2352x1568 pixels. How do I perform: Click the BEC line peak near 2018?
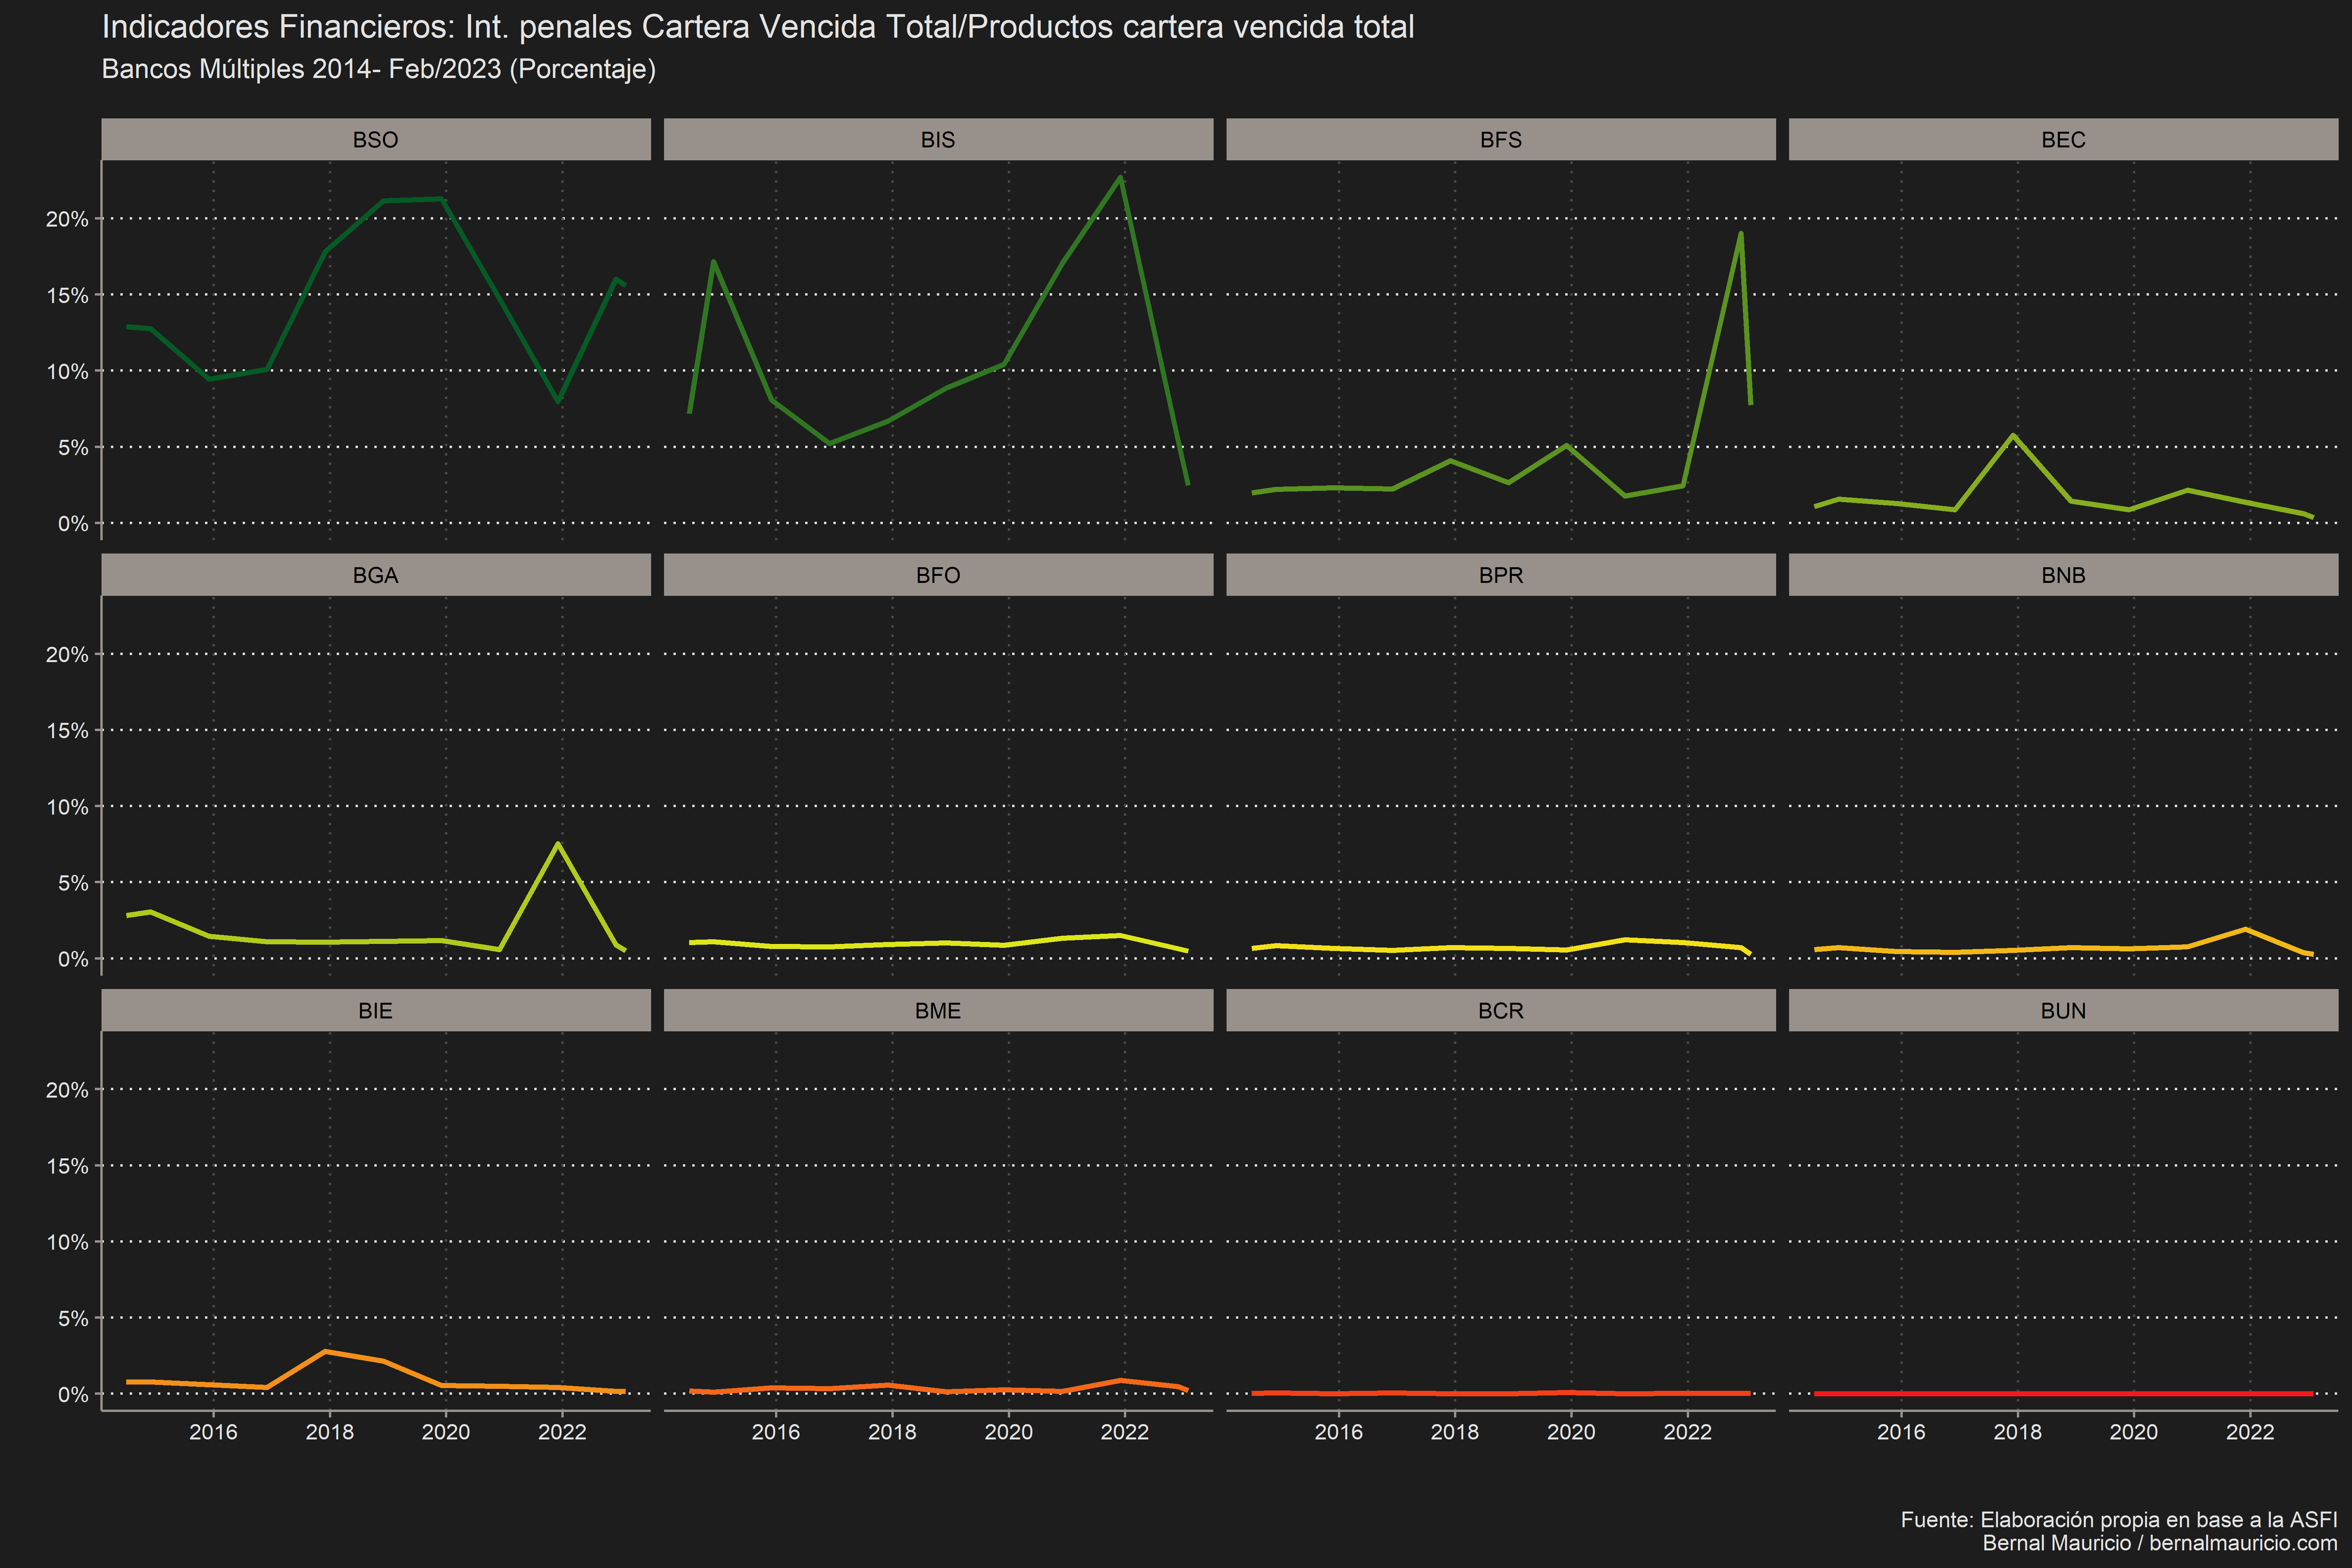[2013, 436]
